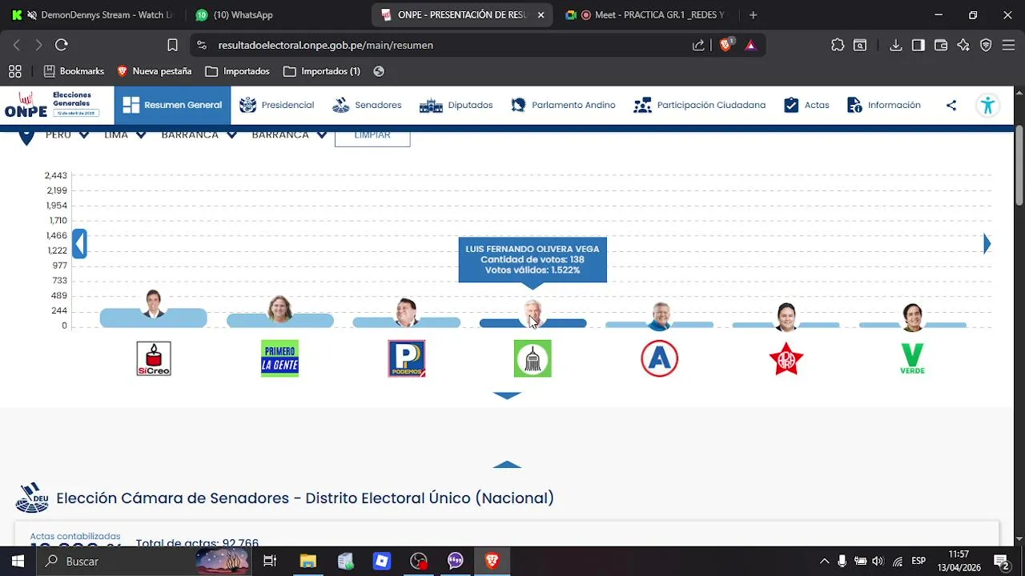
Task: Click the Primero La Gente logo
Action: click(279, 358)
